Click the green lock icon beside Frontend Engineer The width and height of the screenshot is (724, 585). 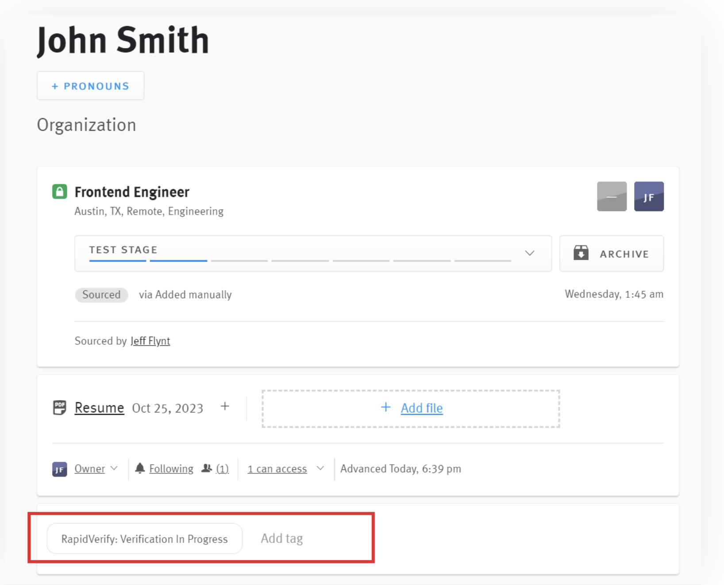coord(59,192)
